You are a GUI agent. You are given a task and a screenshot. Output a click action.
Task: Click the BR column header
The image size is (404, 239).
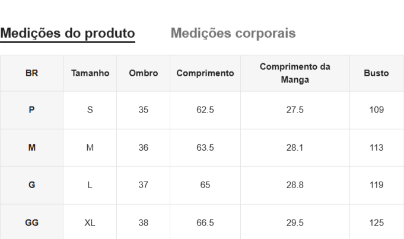pyautogui.click(x=32, y=73)
